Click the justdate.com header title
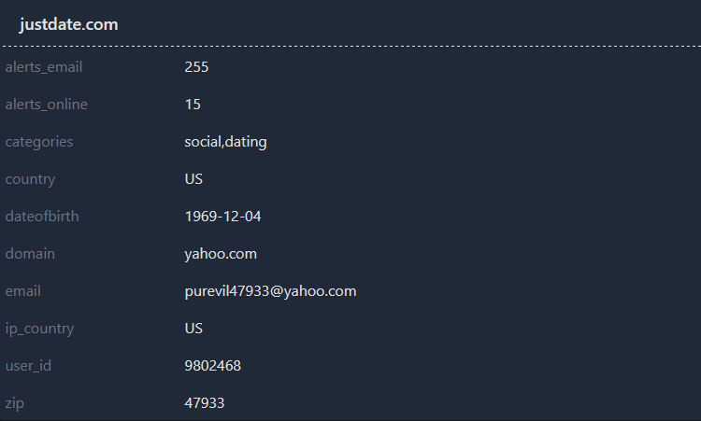This screenshot has width=701, height=421. pos(69,24)
